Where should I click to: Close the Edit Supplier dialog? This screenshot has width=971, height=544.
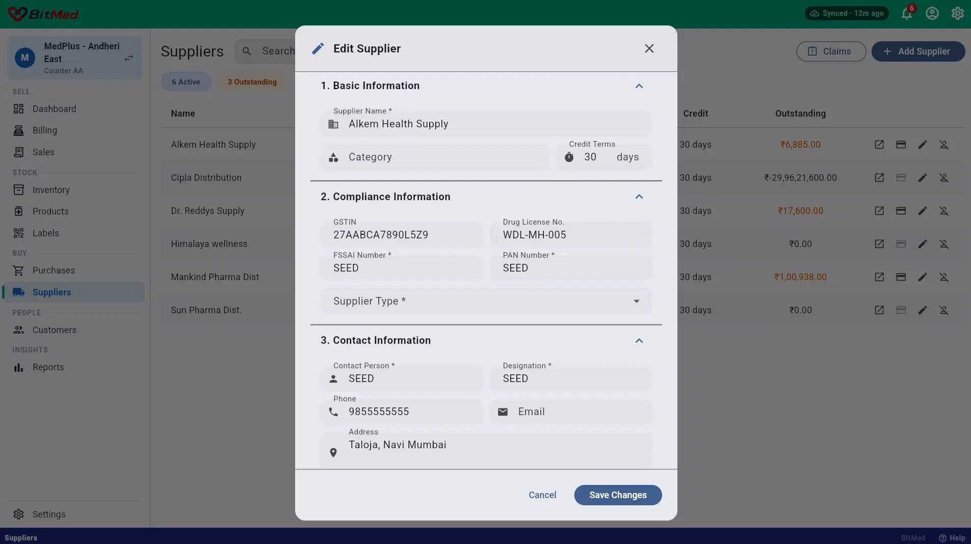click(x=649, y=48)
